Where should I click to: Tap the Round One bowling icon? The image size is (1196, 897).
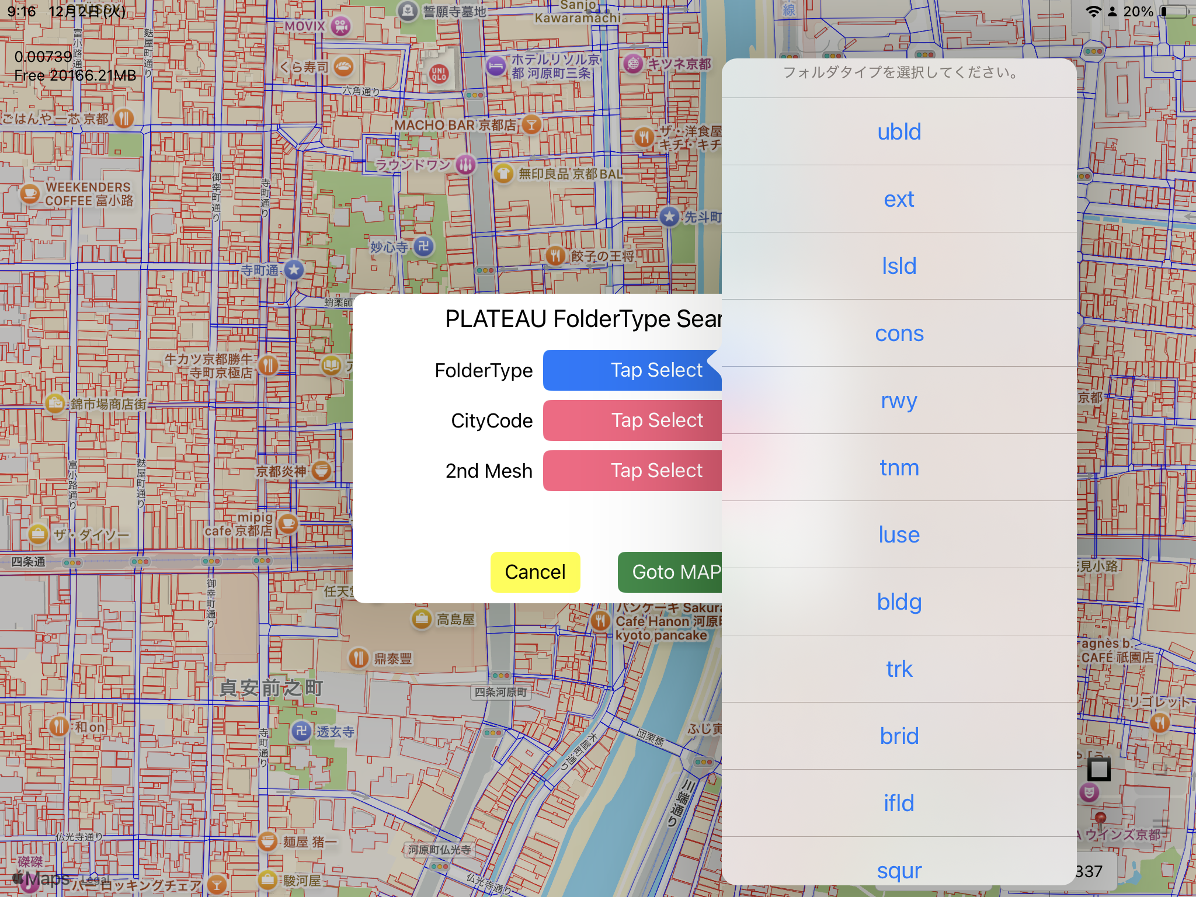tap(465, 164)
